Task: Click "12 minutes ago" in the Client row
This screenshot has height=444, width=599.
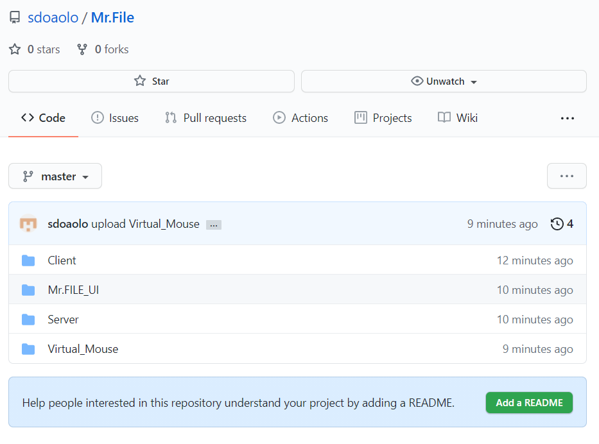Action: tap(535, 260)
